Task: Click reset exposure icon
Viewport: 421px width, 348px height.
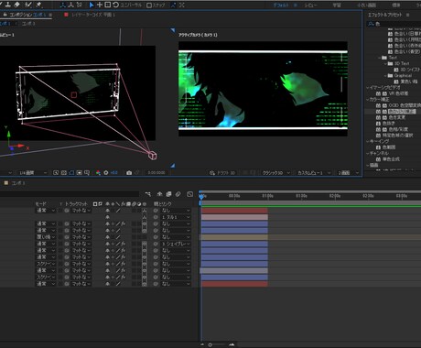Action: click(106, 173)
